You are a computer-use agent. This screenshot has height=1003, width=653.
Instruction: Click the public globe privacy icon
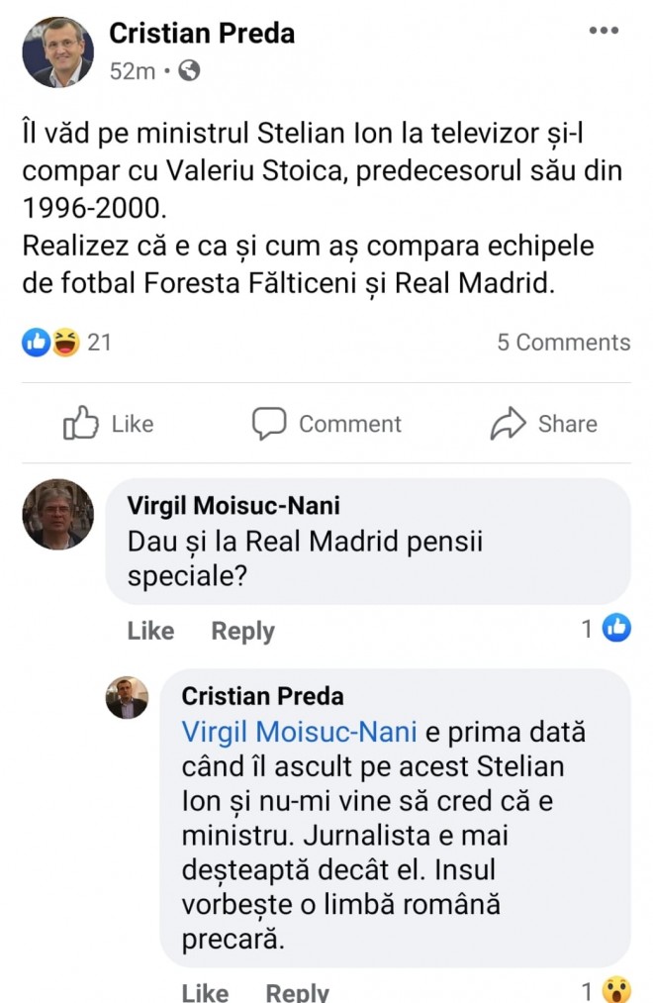(x=189, y=71)
